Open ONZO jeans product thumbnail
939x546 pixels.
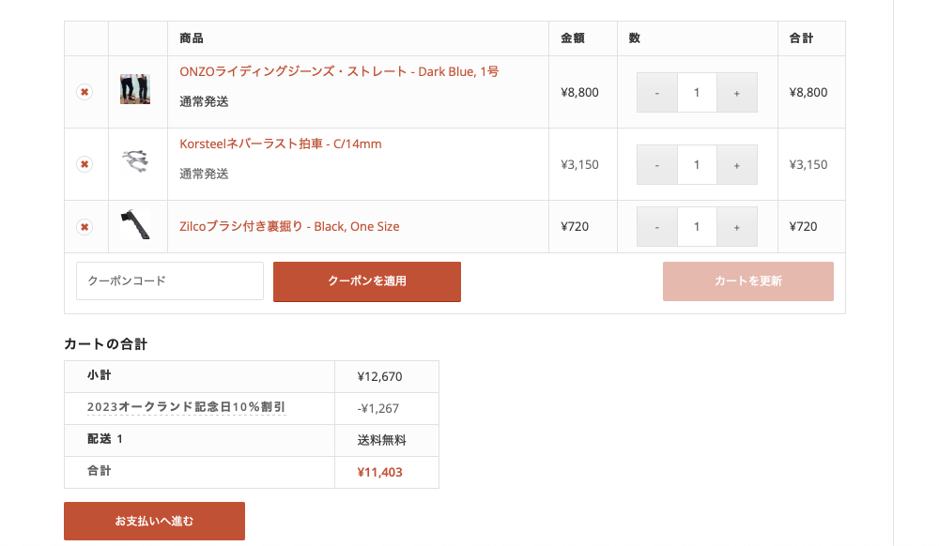coord(135,89)
